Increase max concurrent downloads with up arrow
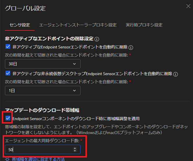The image size is (193, 161). pyautogui.click(x=75, y=148)
